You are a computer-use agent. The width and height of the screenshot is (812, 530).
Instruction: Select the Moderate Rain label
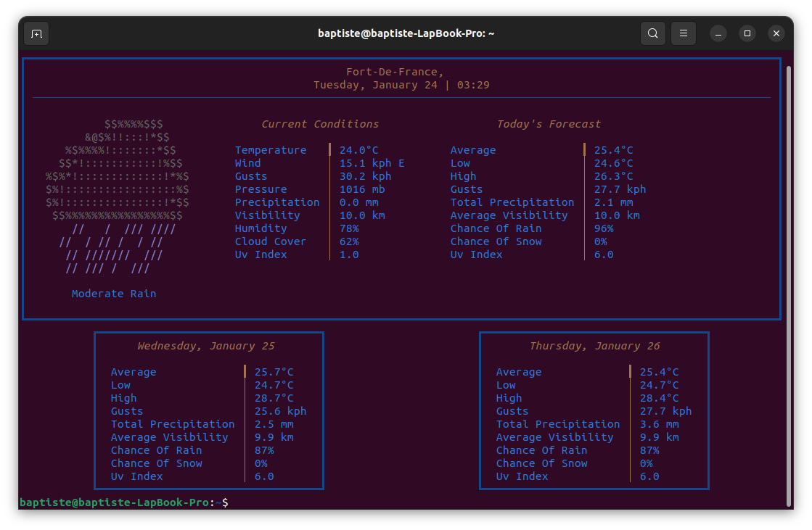tap(114, 294)
